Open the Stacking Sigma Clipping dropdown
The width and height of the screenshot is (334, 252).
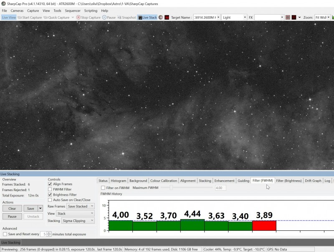pos(78,221)
